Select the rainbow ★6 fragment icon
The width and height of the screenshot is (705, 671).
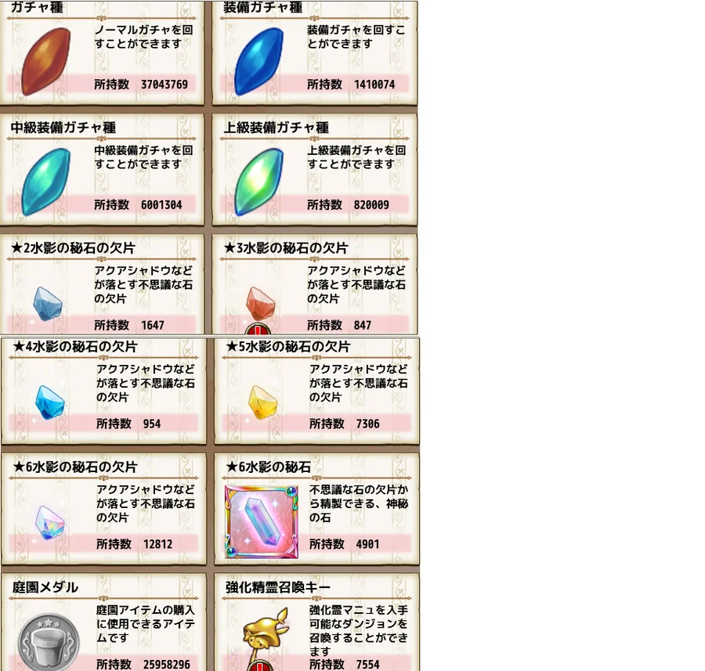point(50,523)
